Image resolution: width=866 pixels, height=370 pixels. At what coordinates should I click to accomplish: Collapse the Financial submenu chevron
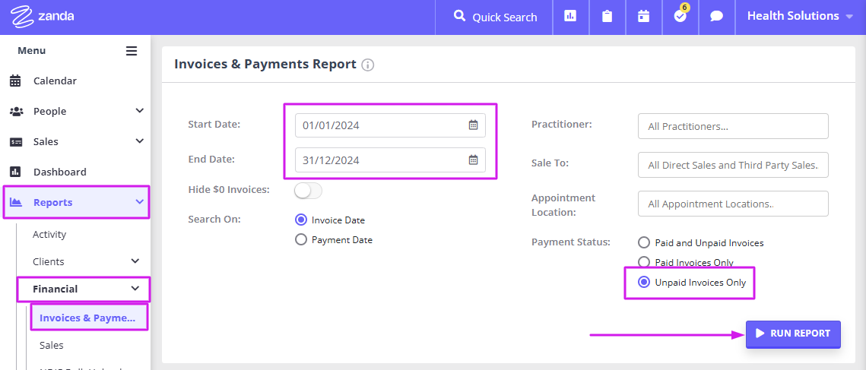(x=135, y=288)
